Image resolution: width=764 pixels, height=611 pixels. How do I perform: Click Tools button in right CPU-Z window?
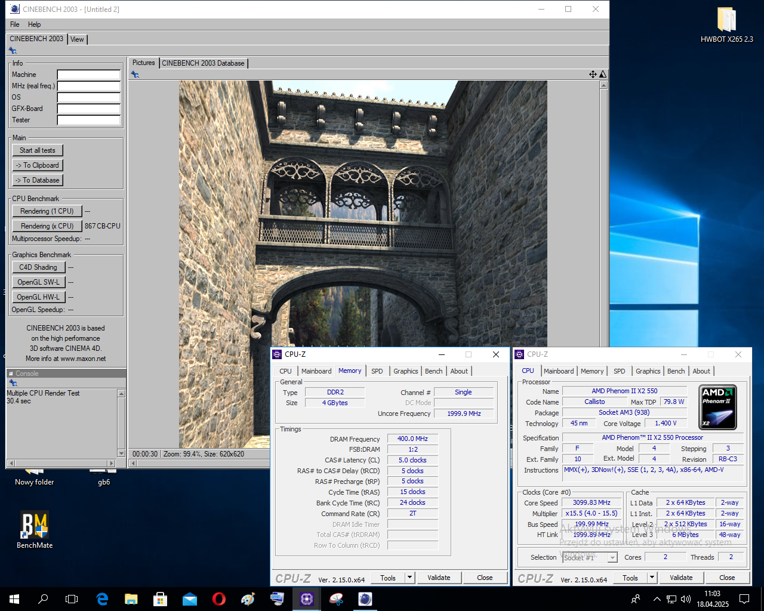pos(630,578)
